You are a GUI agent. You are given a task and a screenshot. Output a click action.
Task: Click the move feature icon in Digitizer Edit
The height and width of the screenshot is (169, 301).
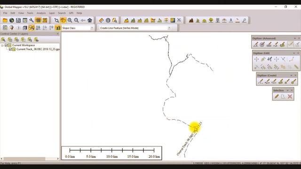point(256,59)
